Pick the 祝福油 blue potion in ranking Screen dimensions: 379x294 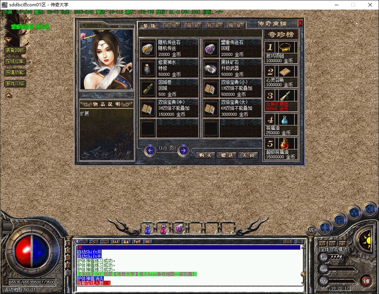click(286, 119)
